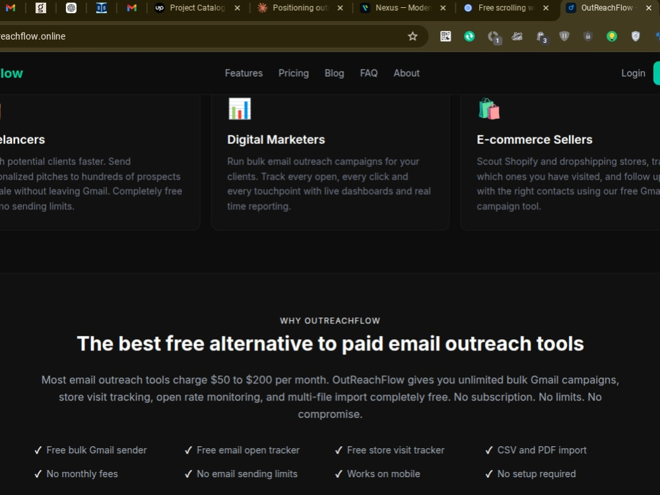The width and height of the screenshot is (660, 495).
Task: Switch to the Project Catalog tab
Action: 197,7
